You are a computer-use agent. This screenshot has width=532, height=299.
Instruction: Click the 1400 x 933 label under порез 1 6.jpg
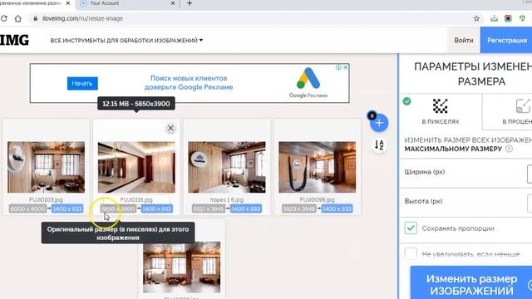click(246, 208)
